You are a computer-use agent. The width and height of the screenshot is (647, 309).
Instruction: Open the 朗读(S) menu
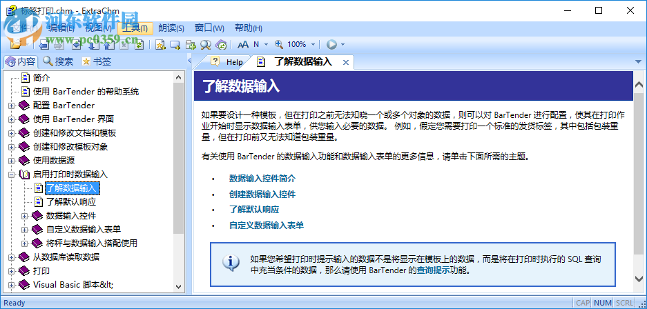(171, 28)
